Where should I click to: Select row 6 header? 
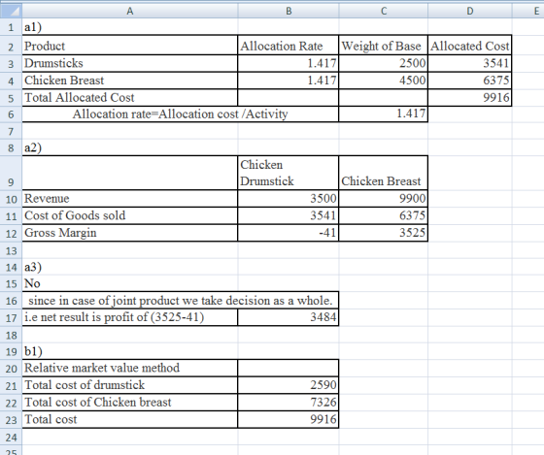[11, 114]
